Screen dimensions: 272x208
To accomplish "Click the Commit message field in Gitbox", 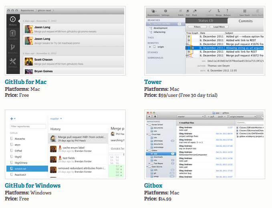I will (x=250, y=123).
